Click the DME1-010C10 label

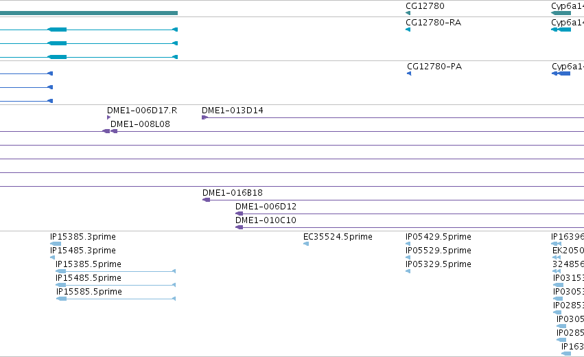tap(266, 220)
